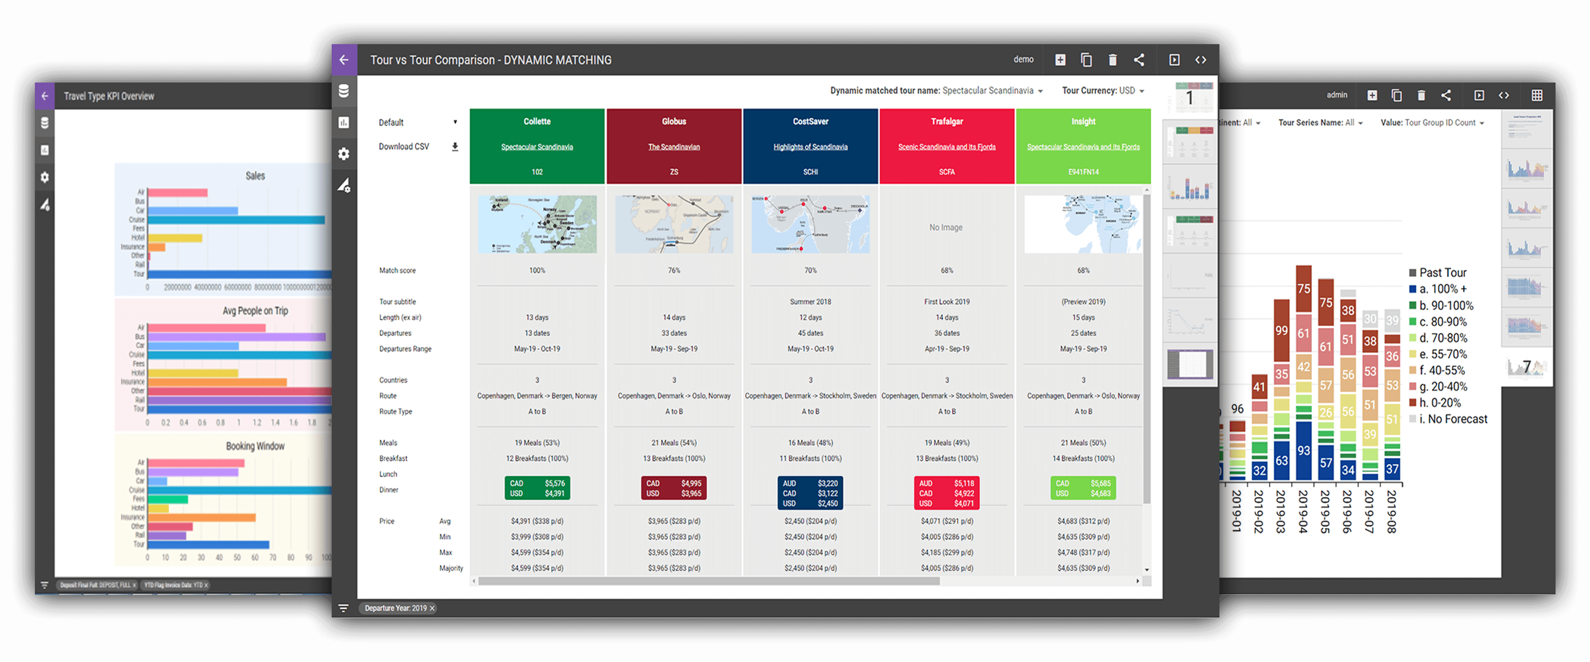The width and height of the screenshot is (1590, 662).
Task: Select page 7 thumbnail in admin window strip
Action: point(1526,366)
